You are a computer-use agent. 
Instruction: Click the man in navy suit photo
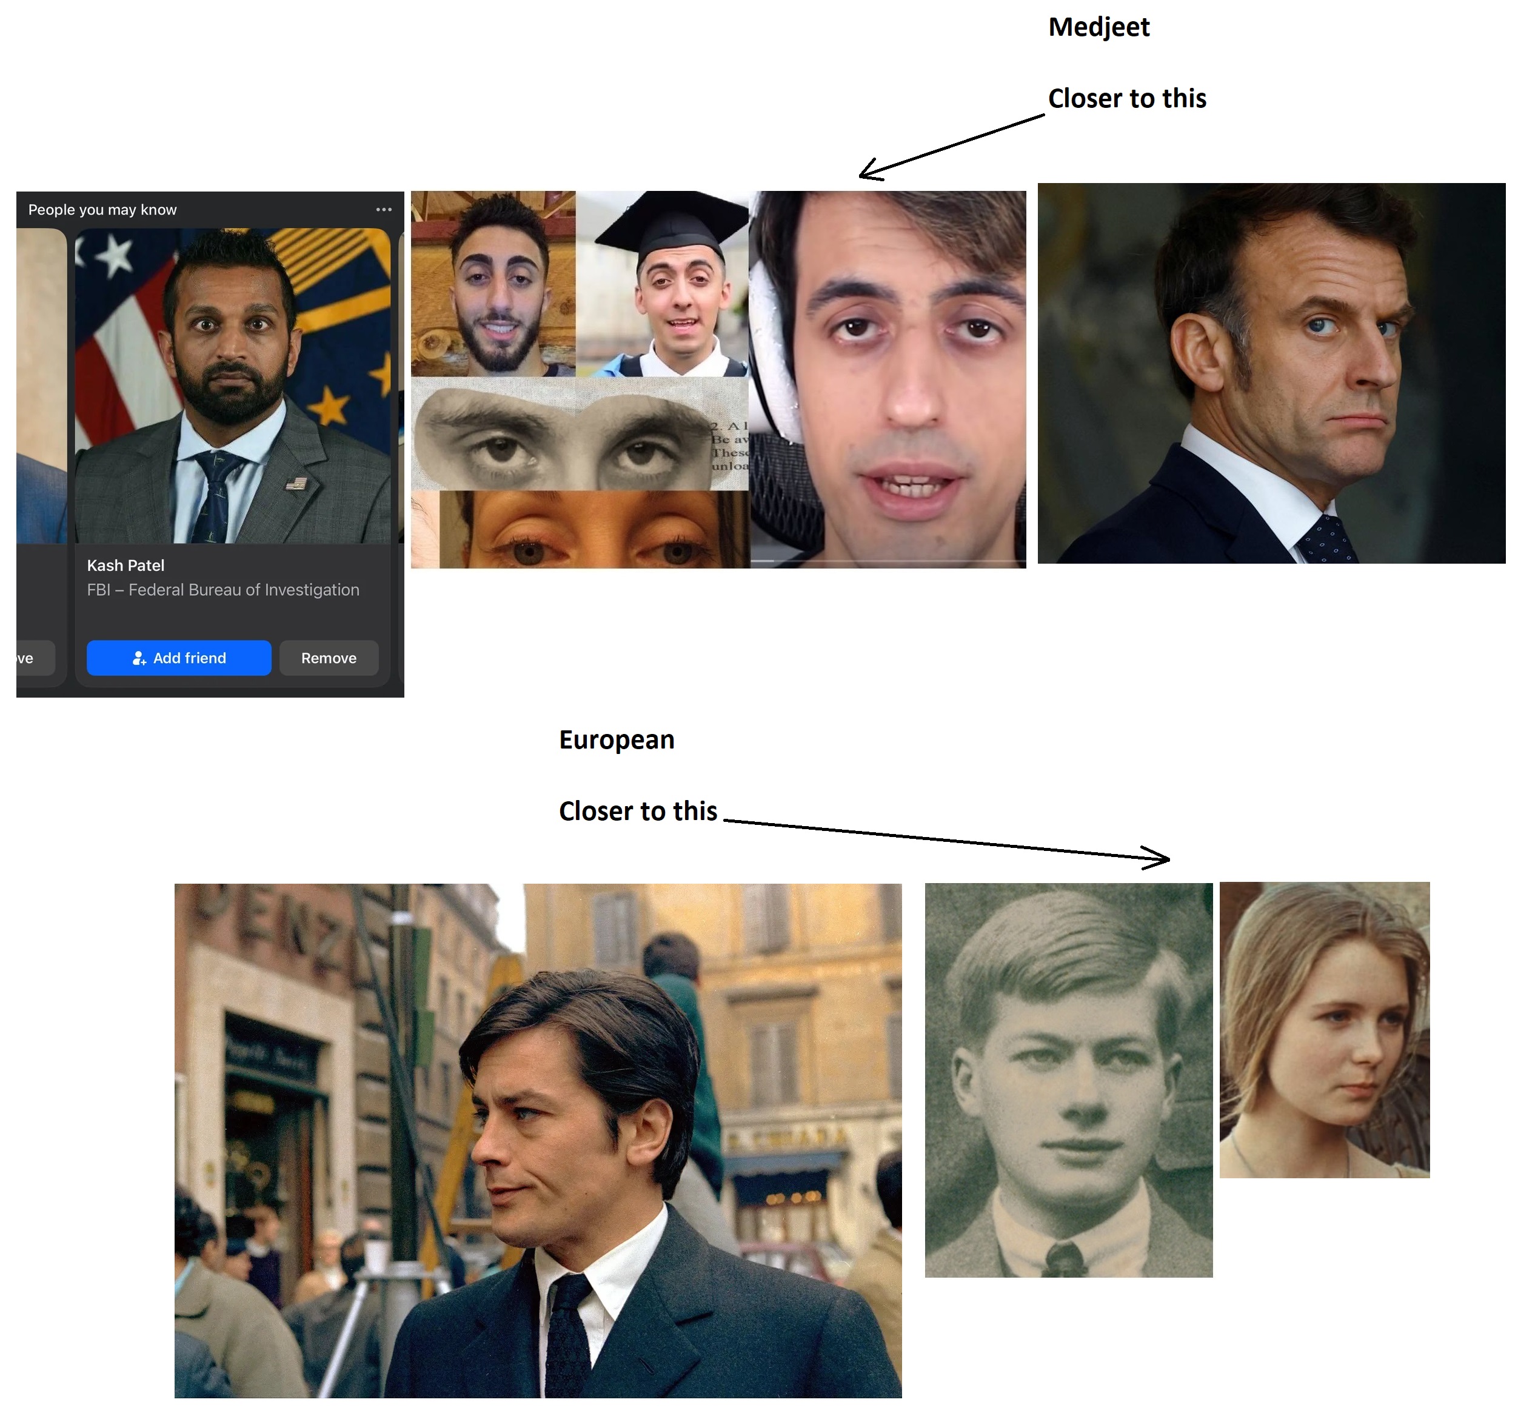[x=1271, y=373]
